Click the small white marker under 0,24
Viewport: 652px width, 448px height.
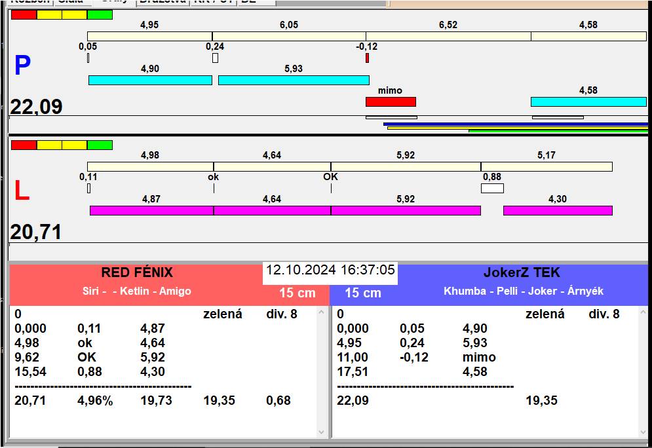pos(215,58)
